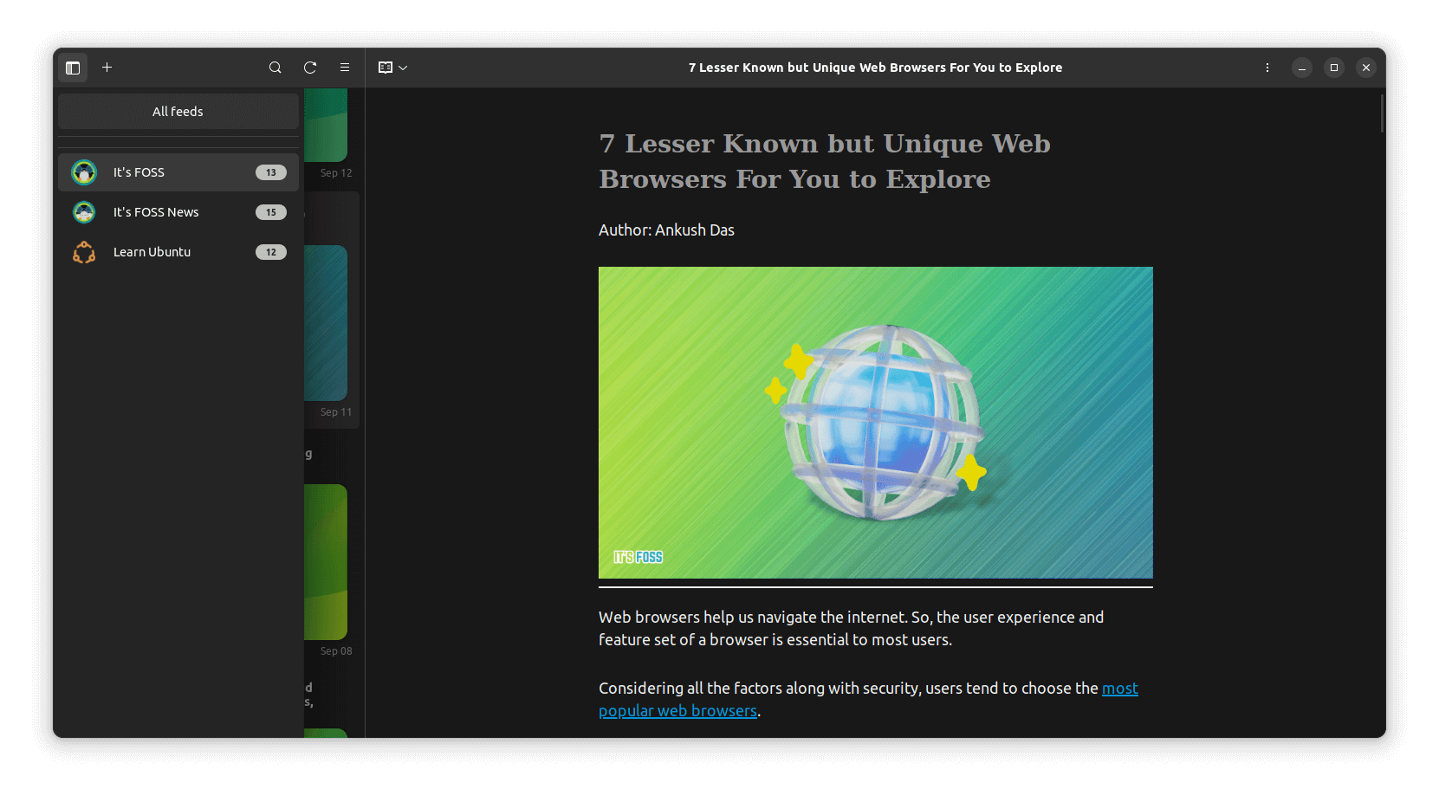Open the hamburger menu

tap(344, 67)
